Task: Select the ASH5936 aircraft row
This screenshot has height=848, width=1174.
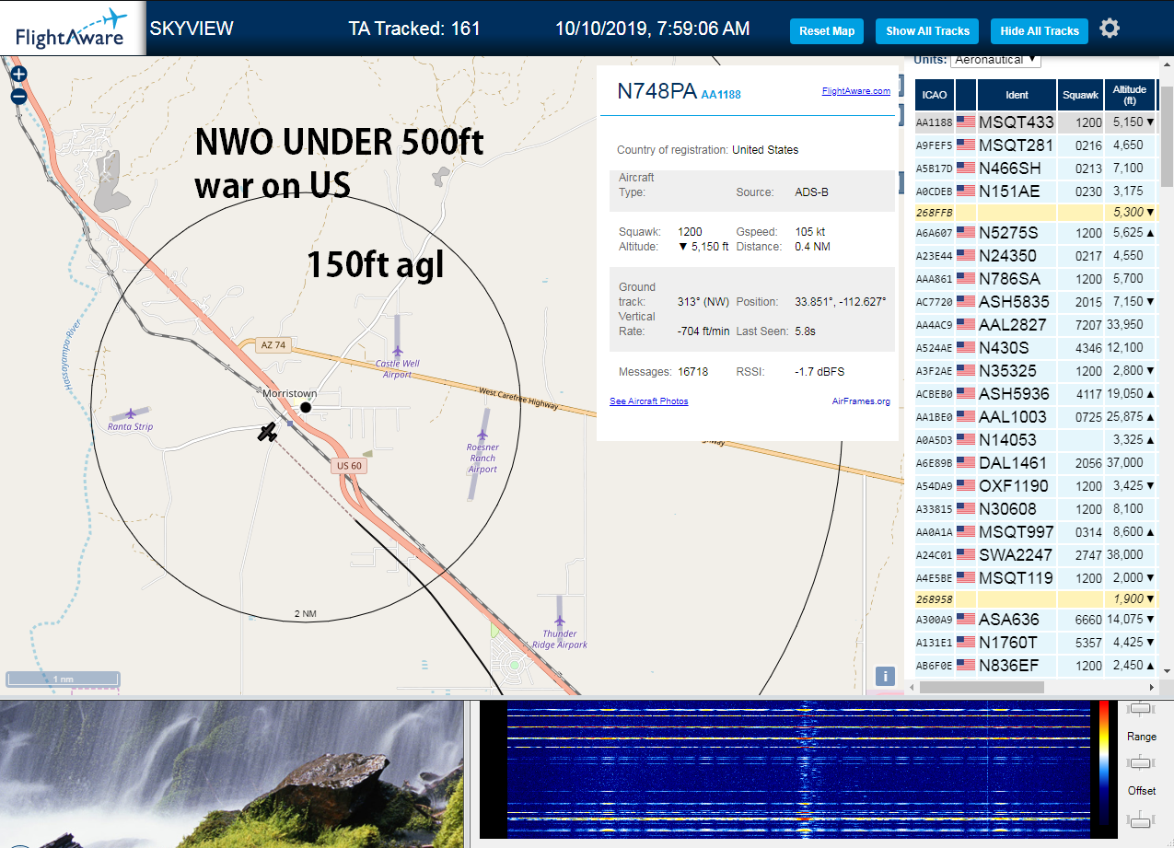Action: 1036,393
